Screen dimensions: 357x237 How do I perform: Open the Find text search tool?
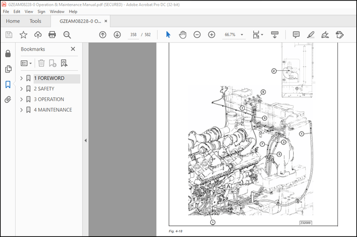tap(67, 35)
